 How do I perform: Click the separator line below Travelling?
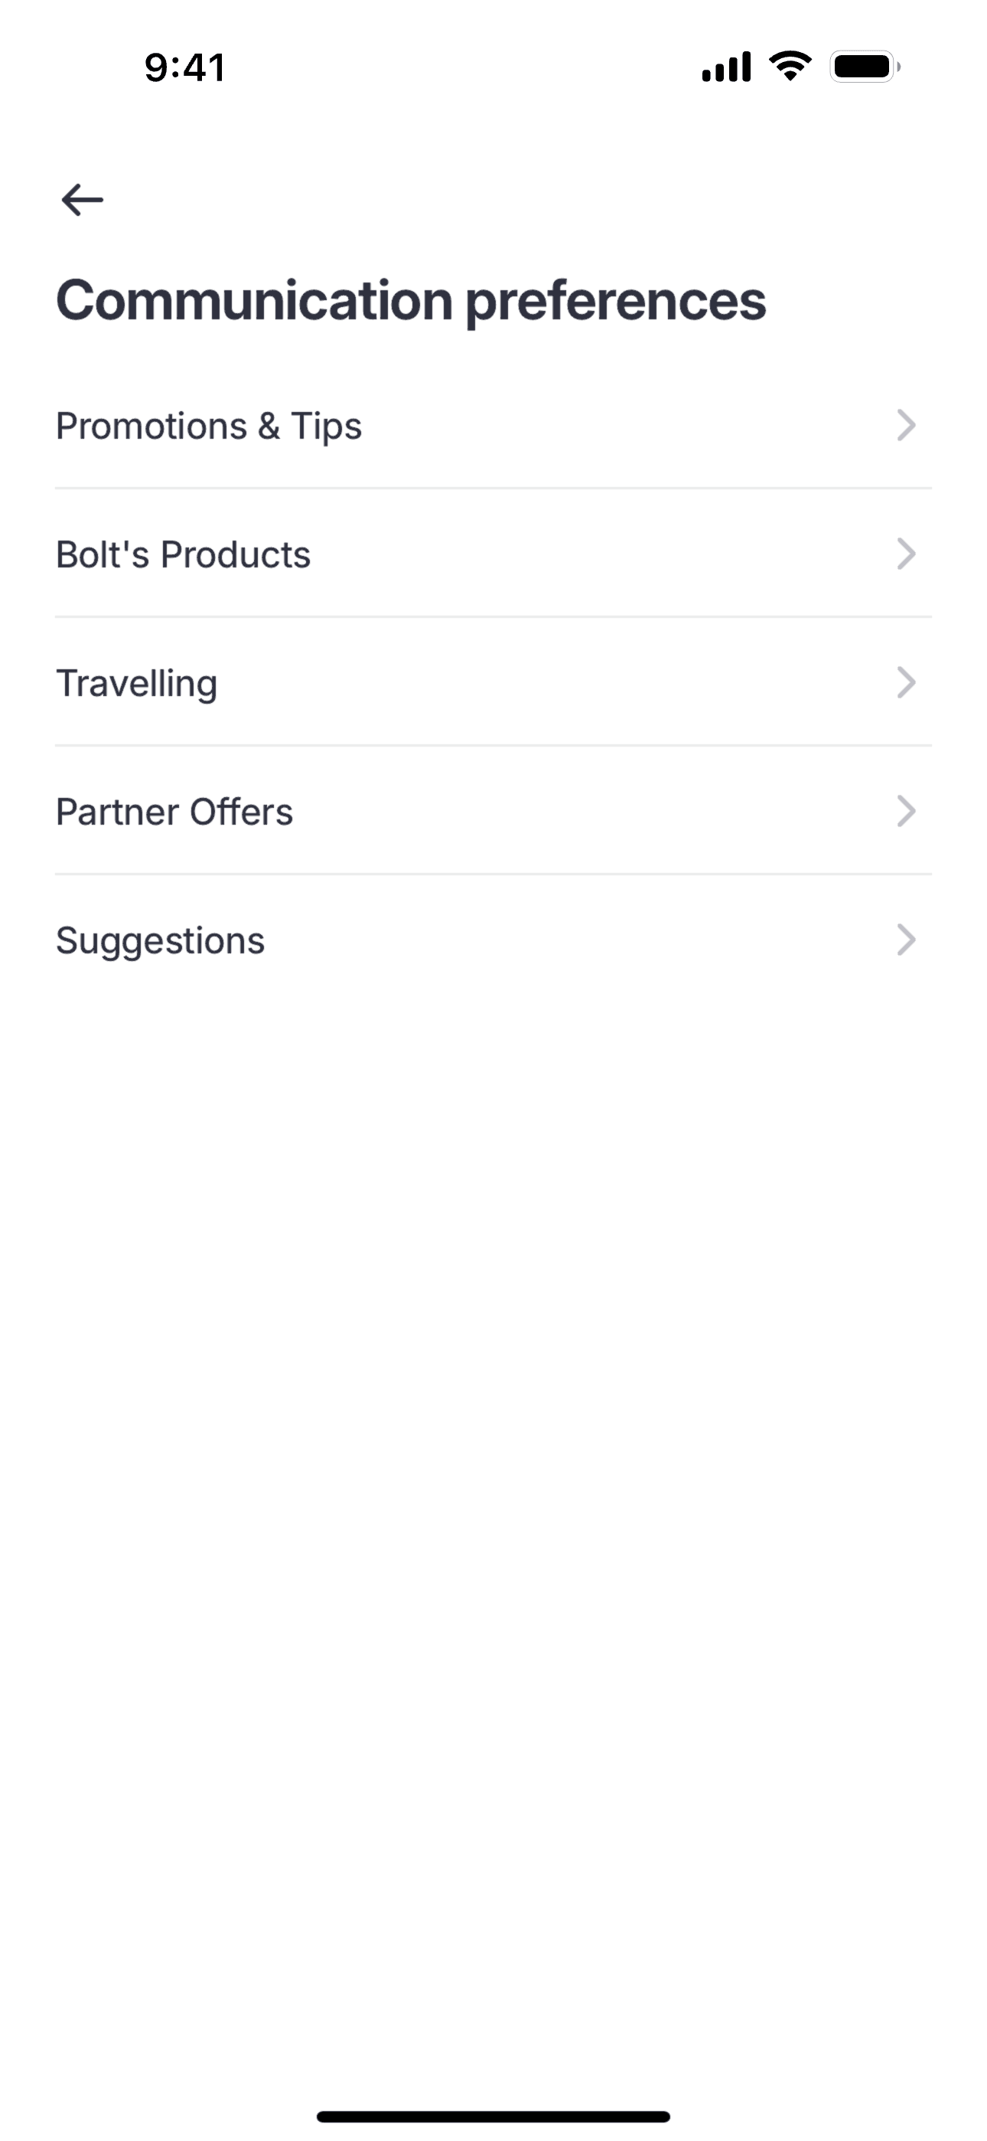point(493,746)
